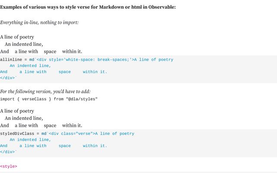The image size is (277, 173).
Task: Click the word 'space' in first code cell
Action: point(64,72)
